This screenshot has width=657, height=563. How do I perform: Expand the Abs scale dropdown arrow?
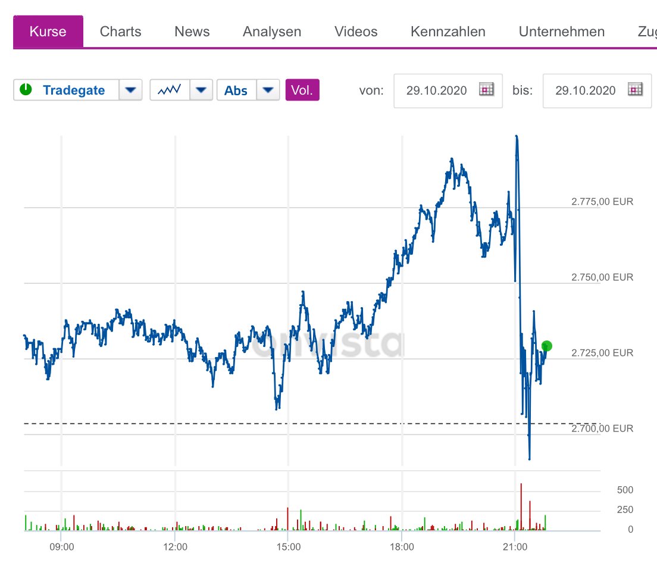point(268,90)
